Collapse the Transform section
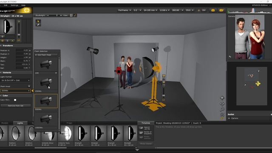Viewport: 272px width, 153px height. tap(1, 45)
